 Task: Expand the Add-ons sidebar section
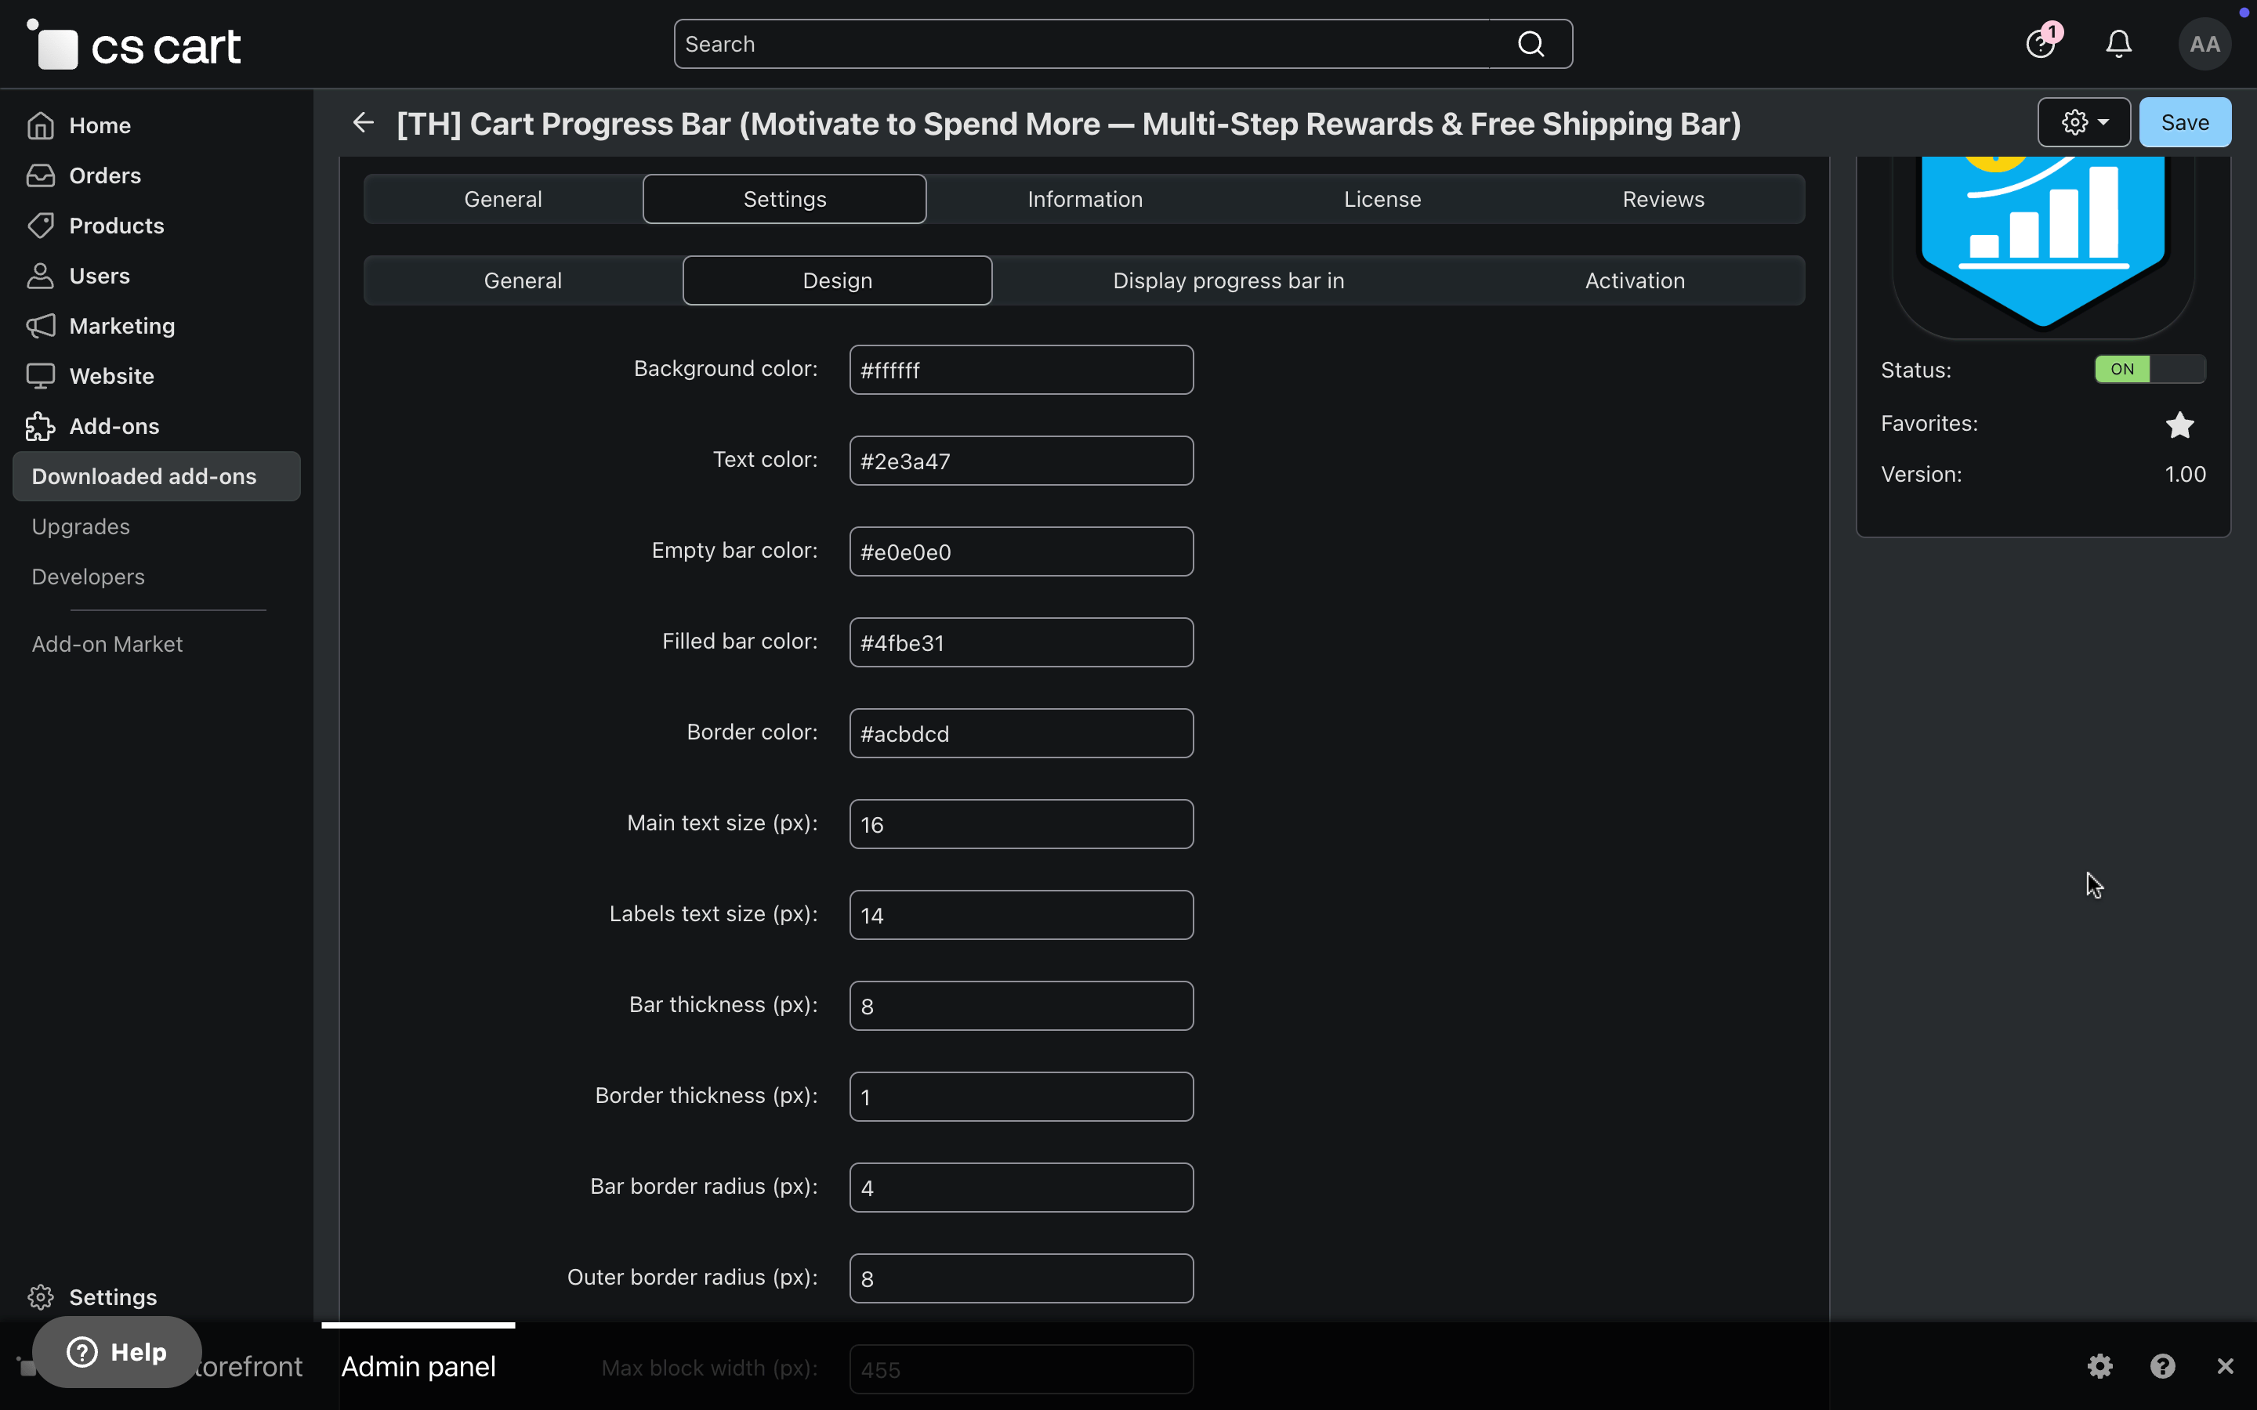click(114, 426)
